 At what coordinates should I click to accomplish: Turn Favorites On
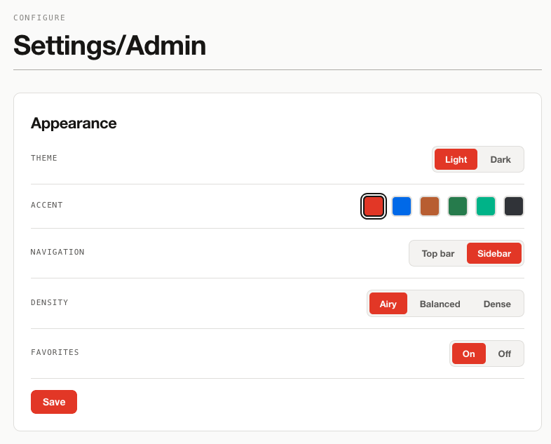(469, 354)
